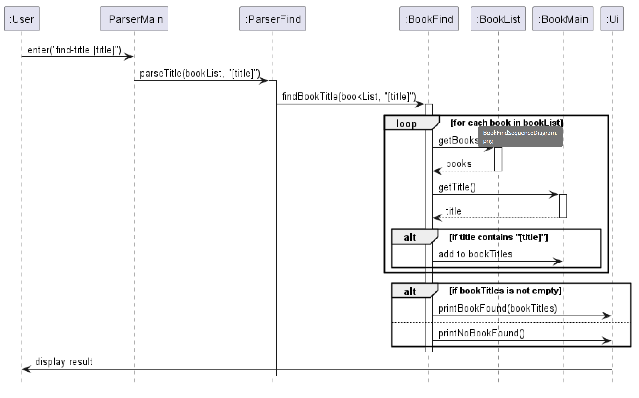
Task: Select the :BookList participant box
Action: click(x=498, y=19)
